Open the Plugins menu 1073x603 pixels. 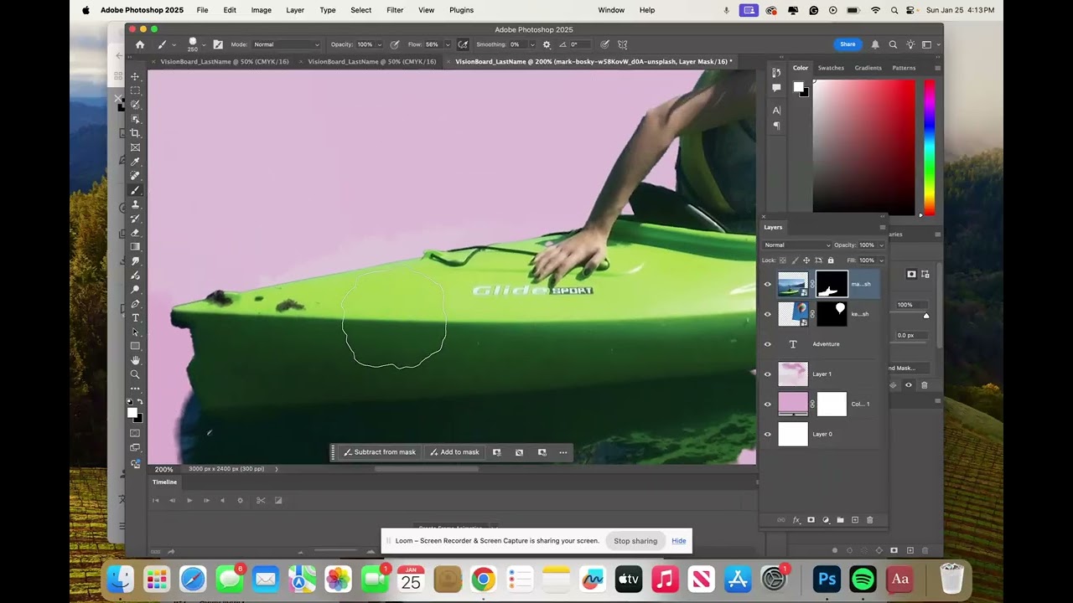pos(461,10)
